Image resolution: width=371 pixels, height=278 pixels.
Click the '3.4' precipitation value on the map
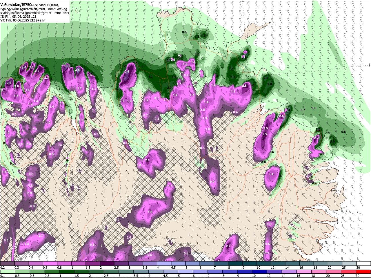[127, 71]
